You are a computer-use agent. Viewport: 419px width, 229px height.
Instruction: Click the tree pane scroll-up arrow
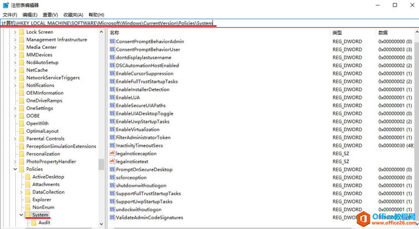click(x=101, y=32)
